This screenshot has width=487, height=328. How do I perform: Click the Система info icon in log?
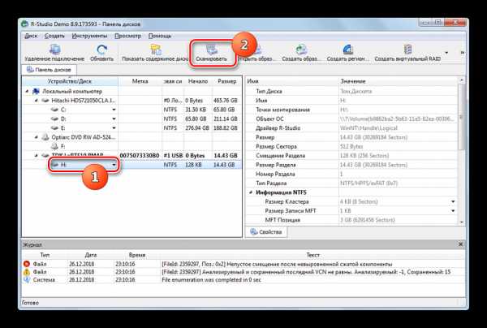[x=27, y=279]
